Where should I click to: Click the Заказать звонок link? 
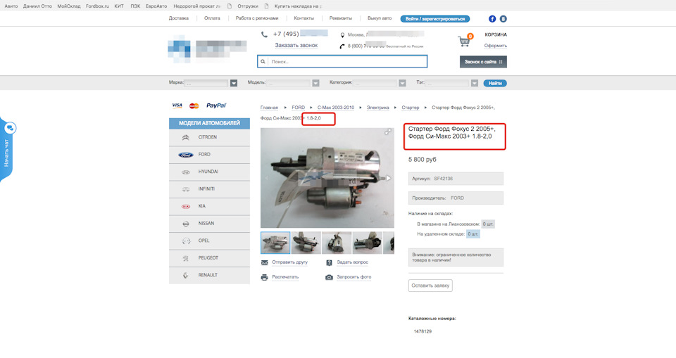coord(296,45)
